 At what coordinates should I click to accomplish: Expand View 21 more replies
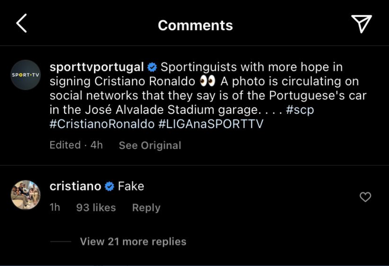tap(133, 241)
